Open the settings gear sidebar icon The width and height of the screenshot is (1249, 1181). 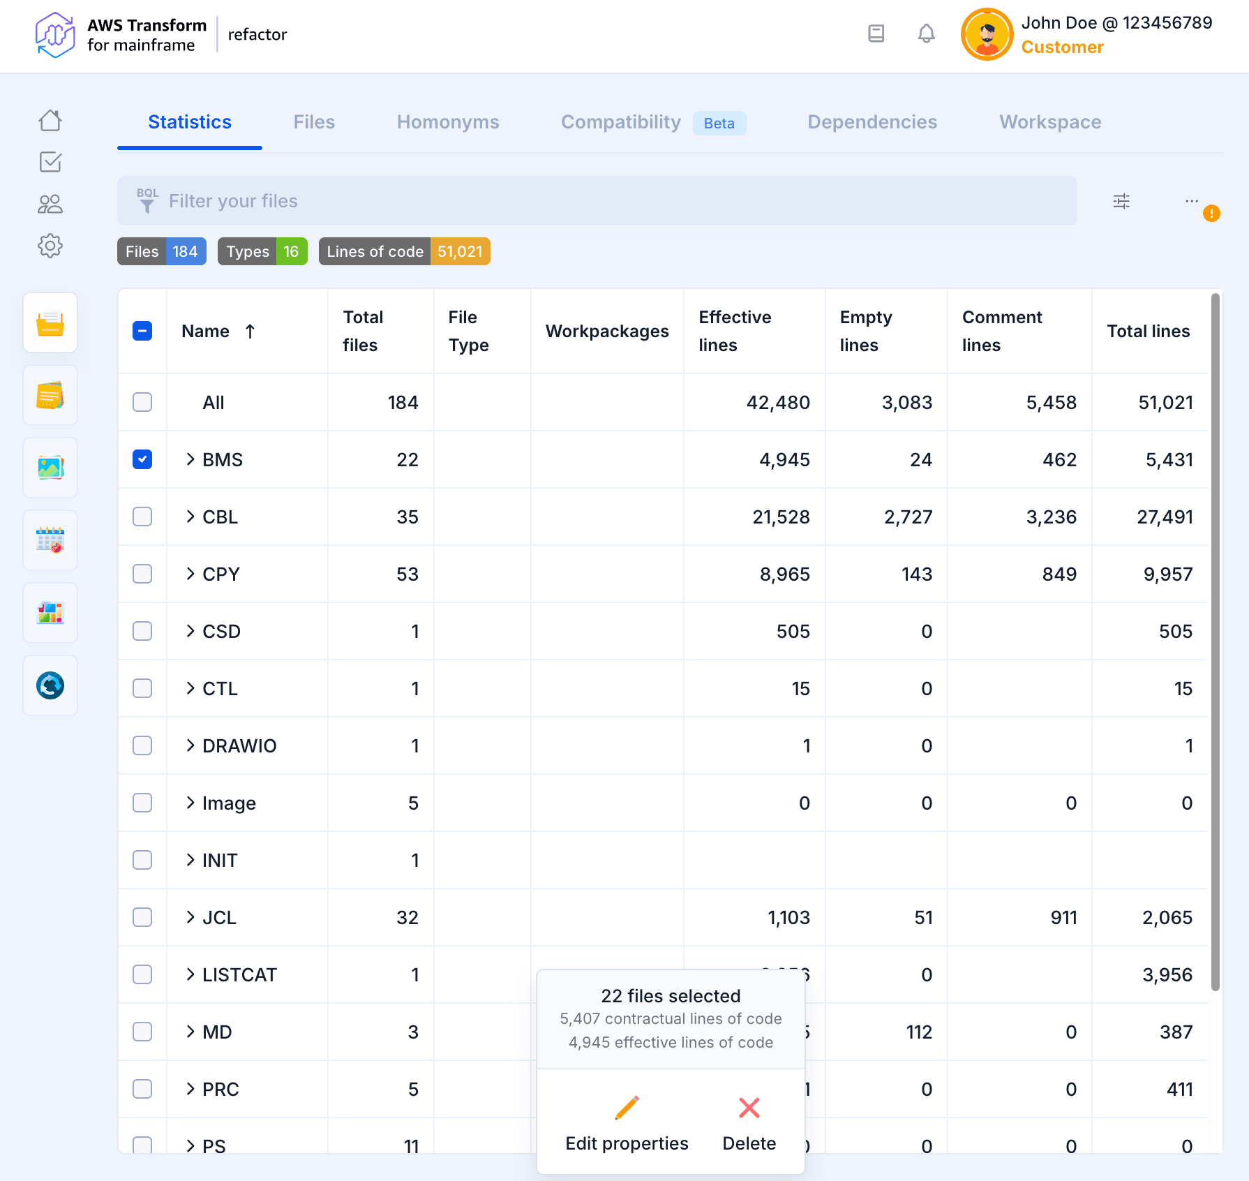click(50, 246)
